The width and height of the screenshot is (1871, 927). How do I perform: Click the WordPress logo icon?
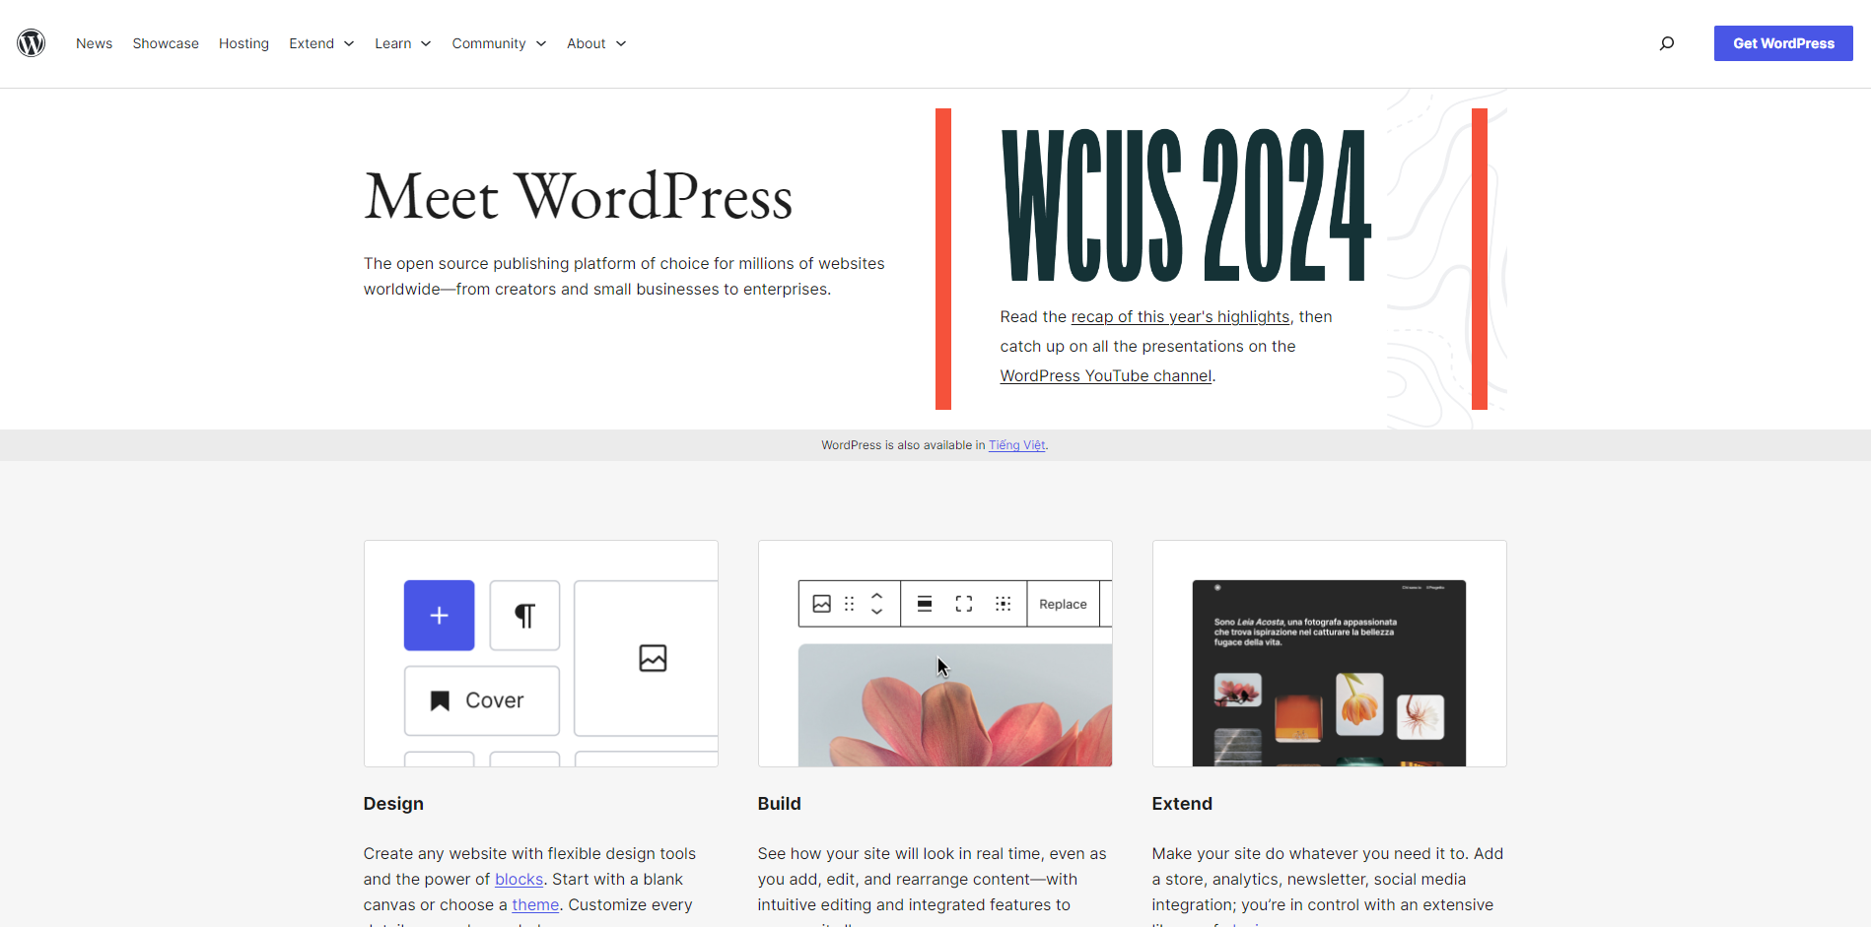pyautogui.click(x=32, y=43)
